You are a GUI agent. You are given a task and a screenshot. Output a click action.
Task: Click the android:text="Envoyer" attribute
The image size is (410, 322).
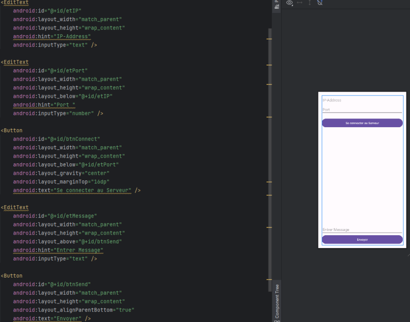[x=47, y=318]
